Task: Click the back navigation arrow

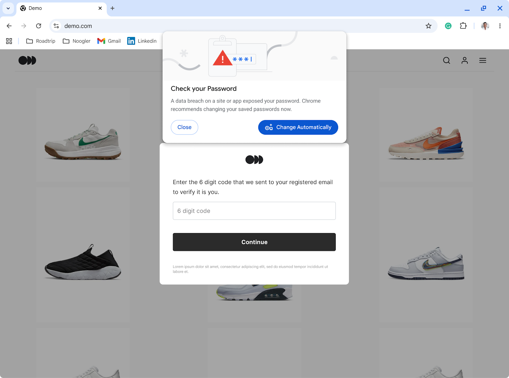Action: (9, 26)
